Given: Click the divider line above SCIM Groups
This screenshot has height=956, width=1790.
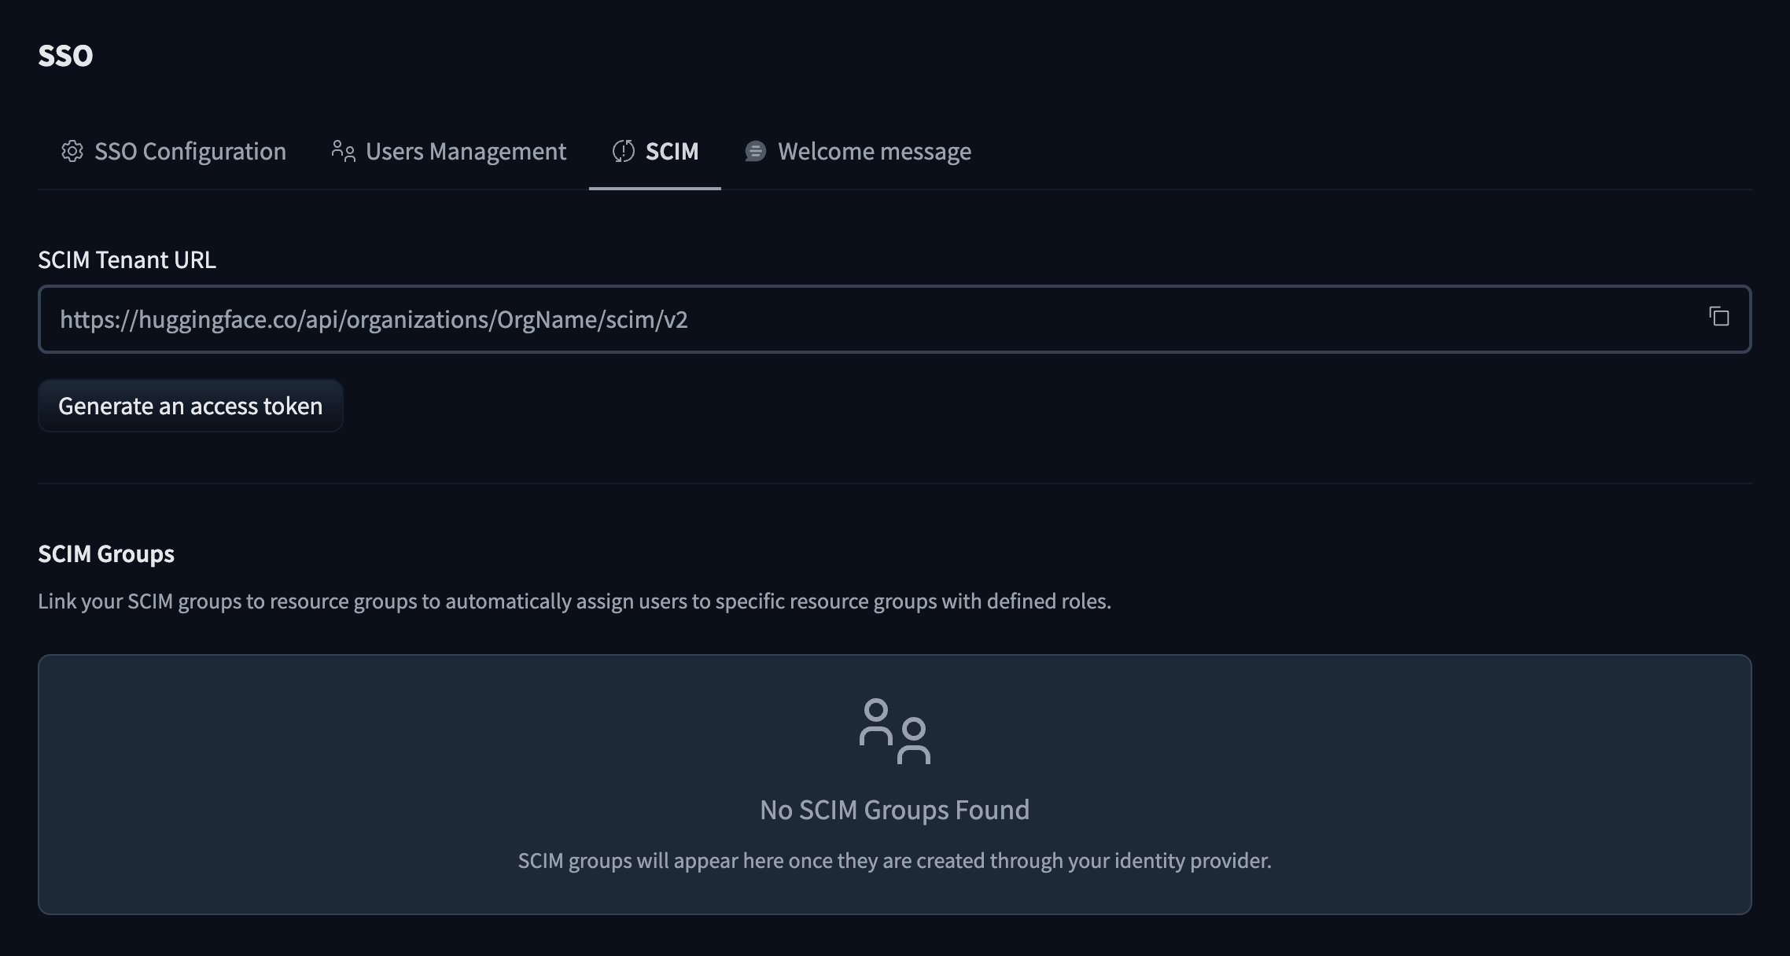Looking at the screenshot, I should (894, 483).
